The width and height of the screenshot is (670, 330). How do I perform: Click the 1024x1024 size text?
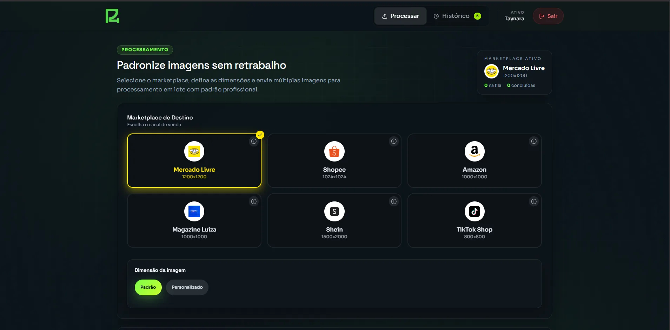334,177
